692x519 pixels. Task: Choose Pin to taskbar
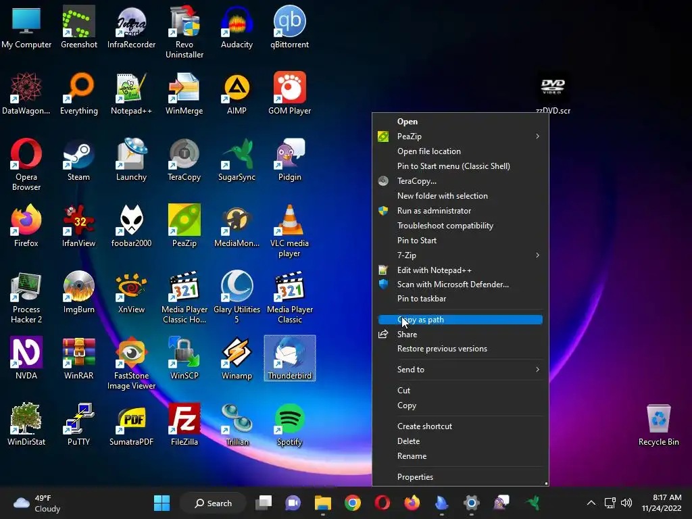(x=460, y=298)
